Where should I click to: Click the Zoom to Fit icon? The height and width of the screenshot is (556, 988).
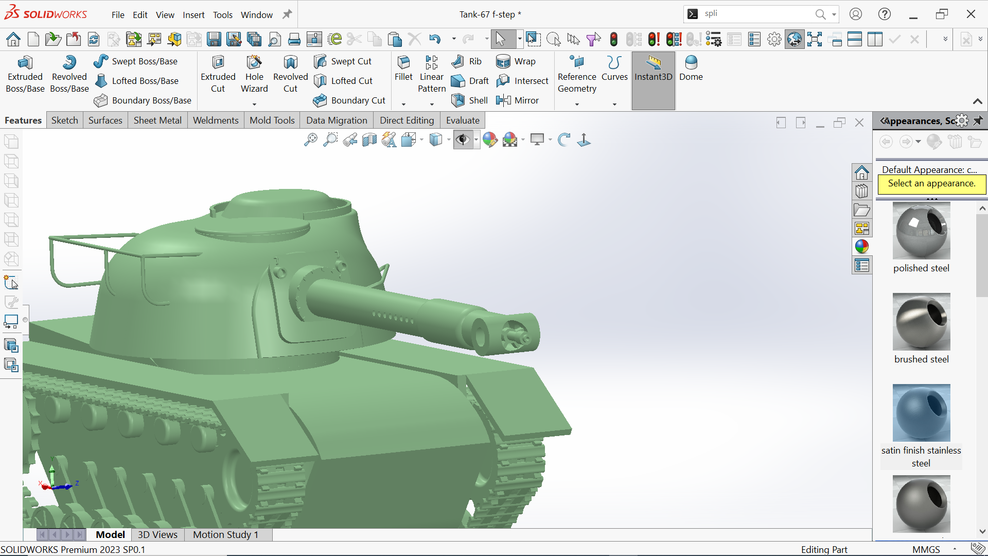310,140
